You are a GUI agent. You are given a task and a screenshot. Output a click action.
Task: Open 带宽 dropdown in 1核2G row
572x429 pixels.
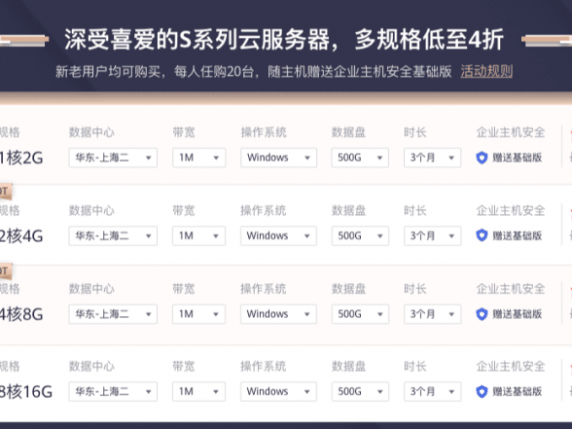click(x=198, y=158)
